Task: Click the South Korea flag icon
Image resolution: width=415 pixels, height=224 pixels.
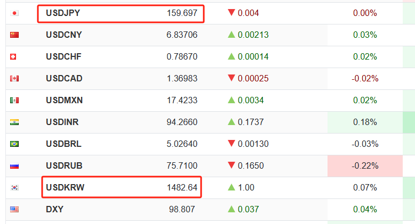Action: click(x=14, y=187)
